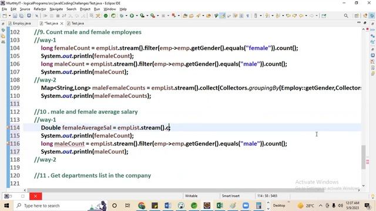Click the cursor position 114 : 58 status

click(267, 196)
